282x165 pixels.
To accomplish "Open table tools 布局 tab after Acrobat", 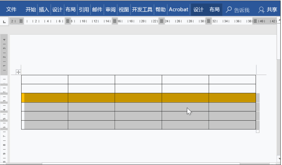I will click(215, 10).
